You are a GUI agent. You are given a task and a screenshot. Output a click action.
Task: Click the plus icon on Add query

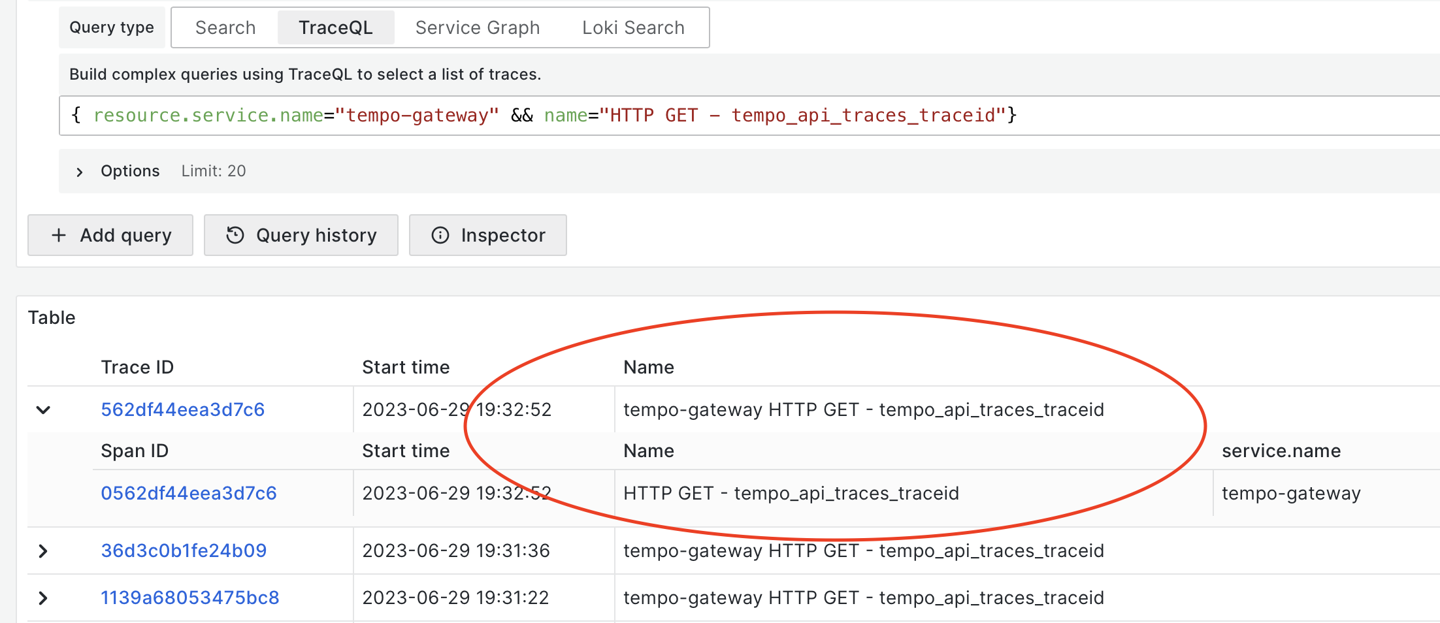pyautogui.click(x=58, y=235)
